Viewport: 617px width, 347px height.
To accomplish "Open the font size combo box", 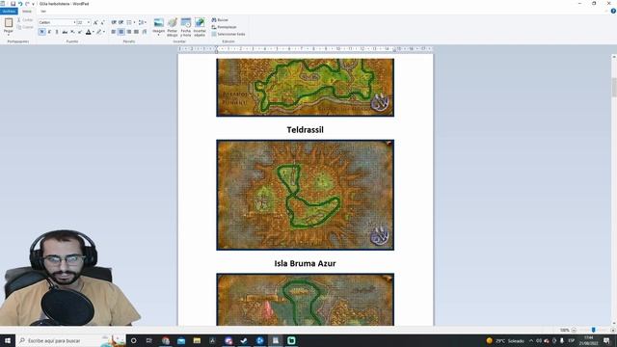I will click(84, 22).
